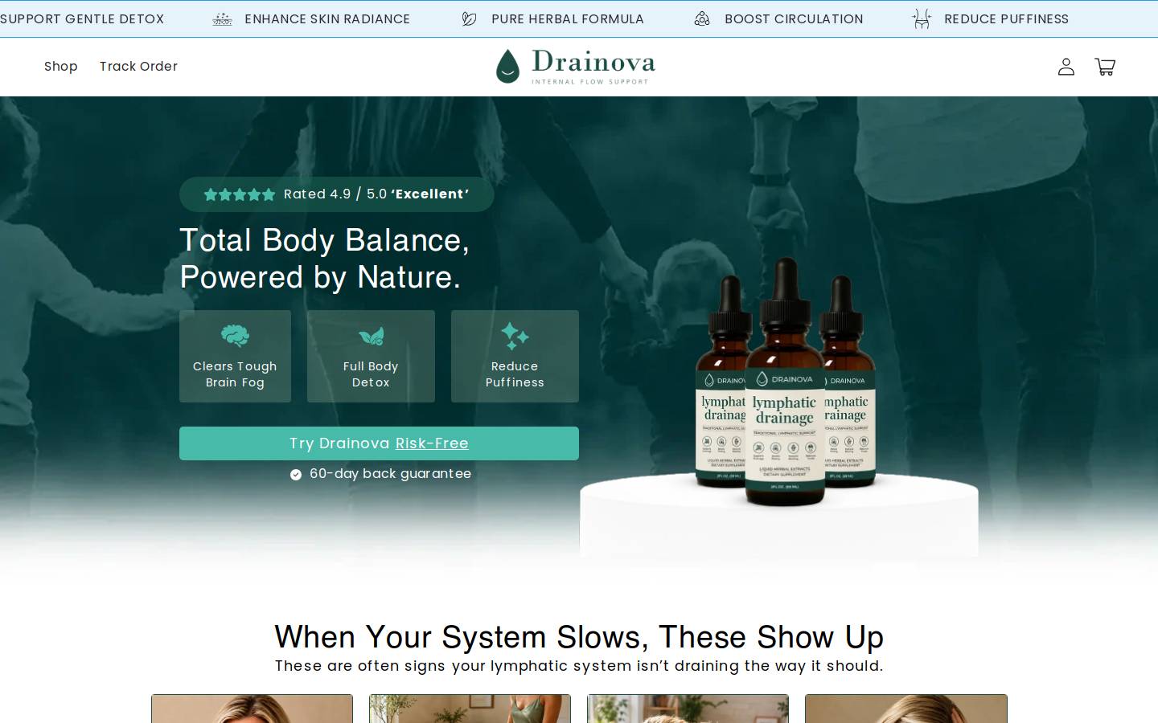Open the third symptom card image
The height and width of the screenshot is (723, 1158).
pyautogui.click(x=688, y=709)
